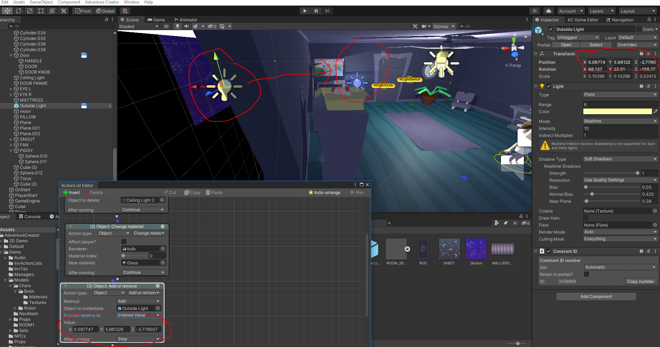Toggle the scene grid visibility icon
This screenshot has width=660, height=347.
click(x=222, y=26)
